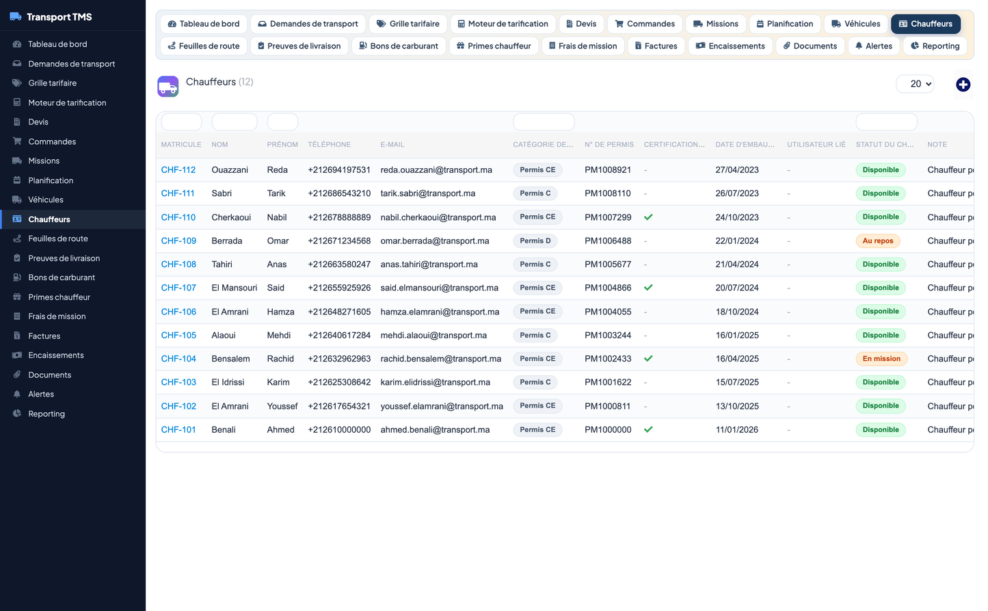Open the page size dropdown showing 20
The image size is (988, 611).
915,84
